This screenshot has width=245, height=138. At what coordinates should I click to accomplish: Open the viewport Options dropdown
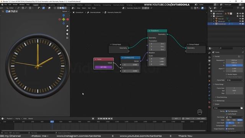(x=65, y=11)
